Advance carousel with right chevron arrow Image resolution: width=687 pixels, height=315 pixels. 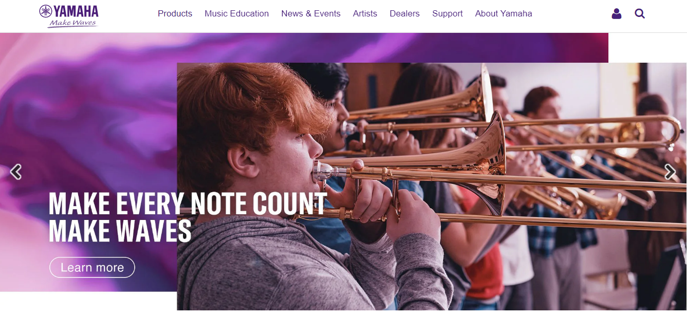tap(670, 172)
